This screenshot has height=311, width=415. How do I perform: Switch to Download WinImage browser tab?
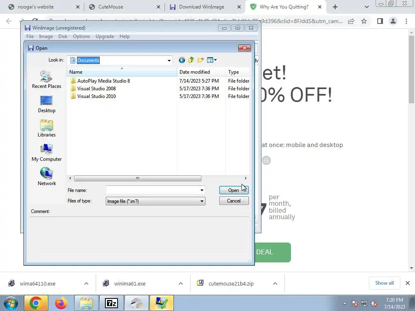point(204,7)
